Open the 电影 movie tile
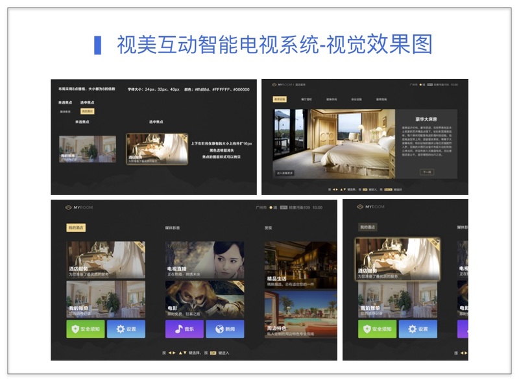The height and width of the screenshot is (389, 519). point(204,299)
